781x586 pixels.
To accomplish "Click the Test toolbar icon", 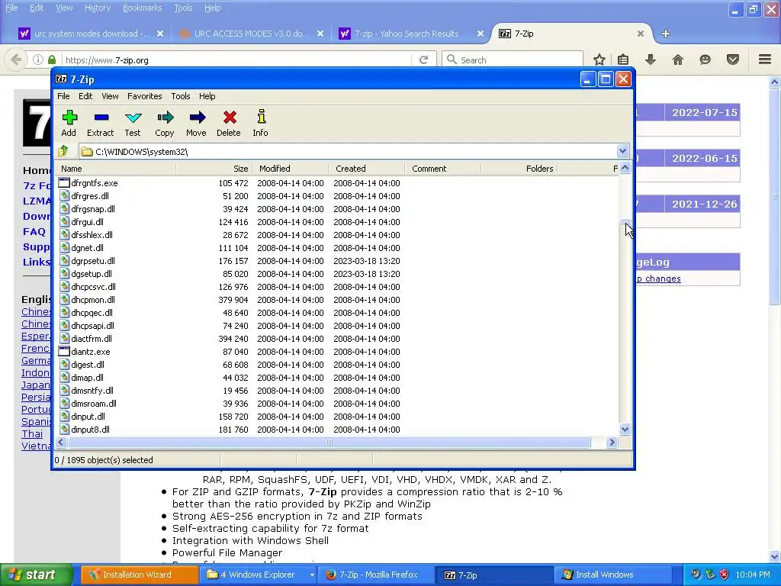I will click(x=133, y=118).
